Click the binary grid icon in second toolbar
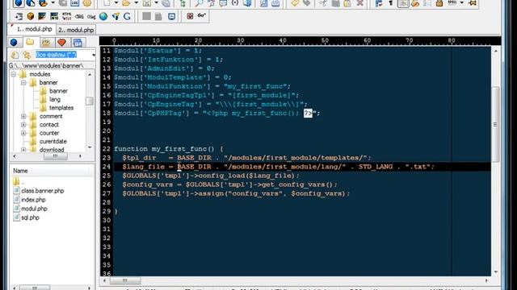517x290 pixels. click(x=54, y=16)
